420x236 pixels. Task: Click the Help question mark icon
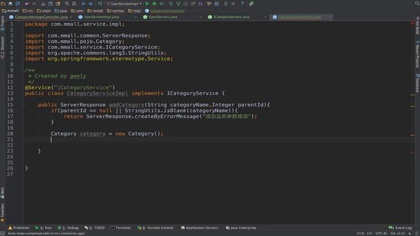click(242, 4)
